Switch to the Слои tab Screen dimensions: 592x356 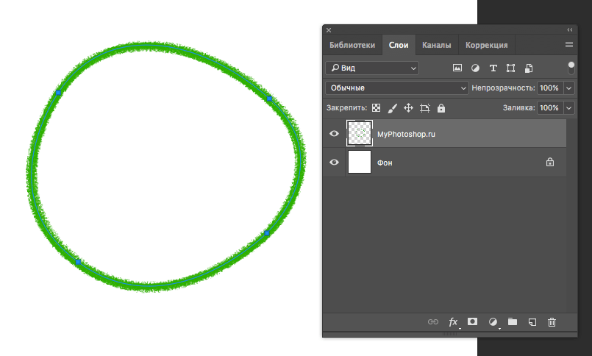399,45
